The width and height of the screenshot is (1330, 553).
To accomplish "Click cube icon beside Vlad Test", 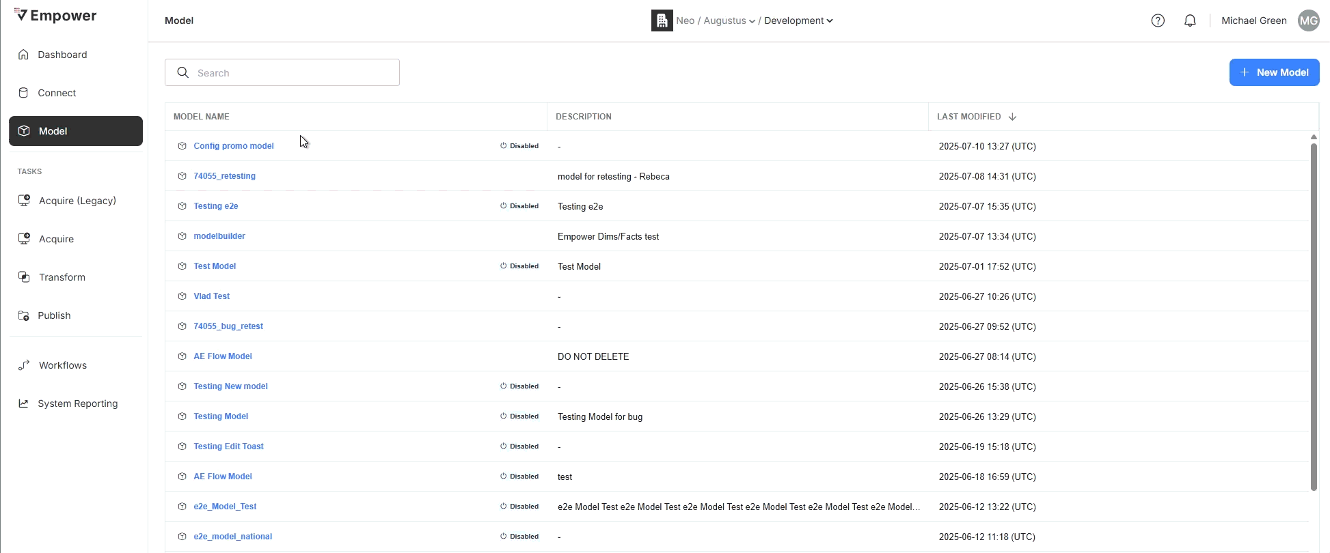I will pyautogui.click(x=182, y=296).
